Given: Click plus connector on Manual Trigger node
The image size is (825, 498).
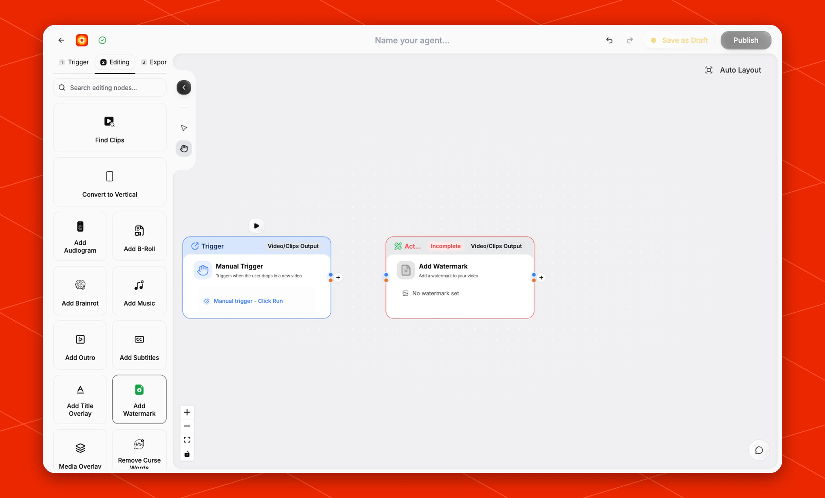Looking at the screenshot, I should 338,277.
